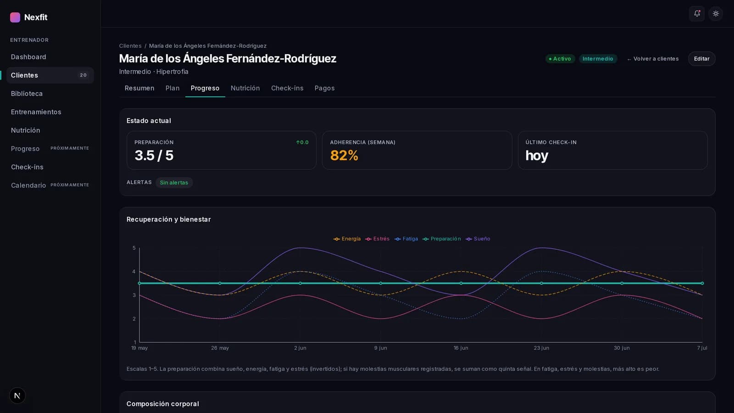Toggle Fatiga series in chart legend
Image resolution: width=734 pixels, height=413 pixels.
pyautogui.click(x=406, y=239)
